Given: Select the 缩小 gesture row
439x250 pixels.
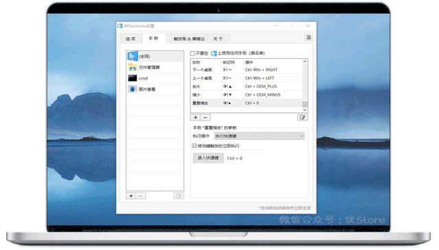Looking at the screenshot, I should pos(247,95).
